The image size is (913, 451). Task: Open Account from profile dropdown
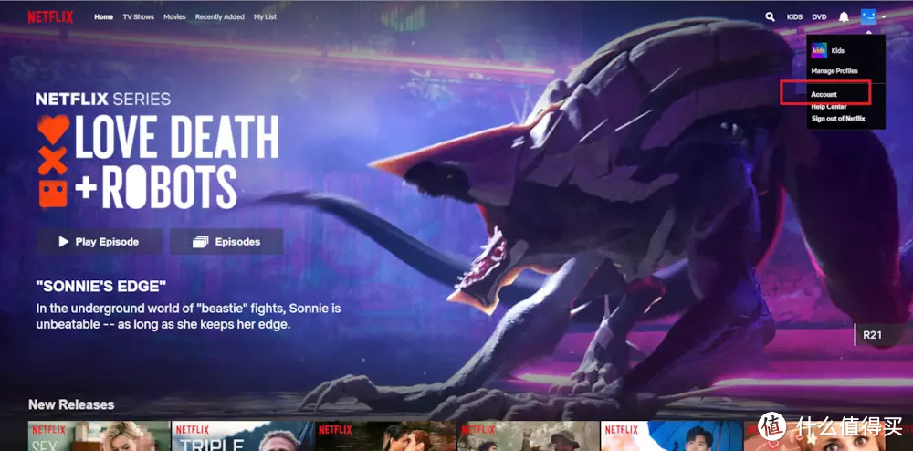(x=824, y=94)
